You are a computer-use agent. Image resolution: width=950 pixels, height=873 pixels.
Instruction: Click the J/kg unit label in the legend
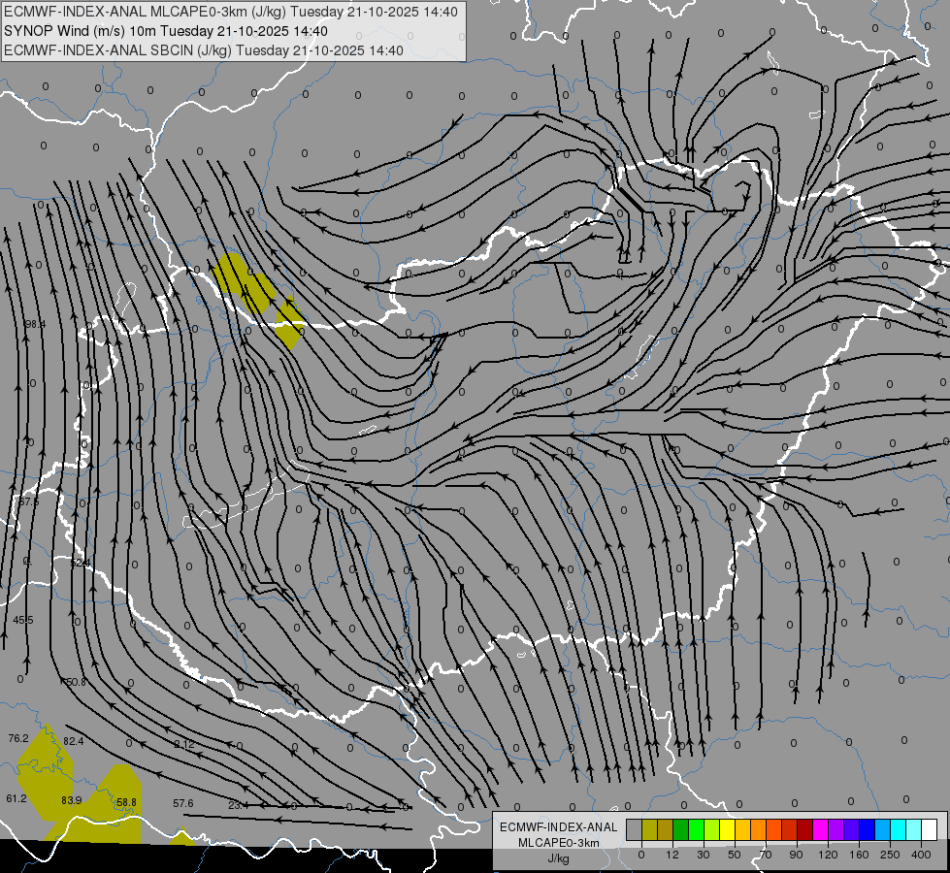click(x=558, y=857)
